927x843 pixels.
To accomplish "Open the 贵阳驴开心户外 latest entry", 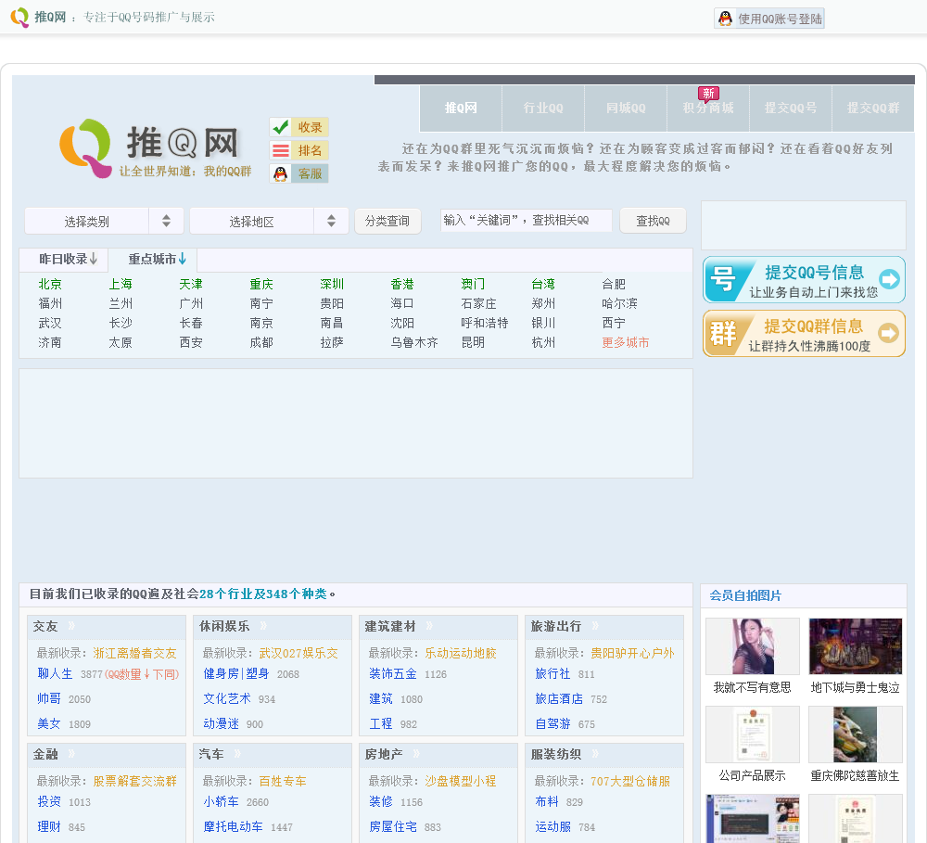I will (x=632, y=653).
